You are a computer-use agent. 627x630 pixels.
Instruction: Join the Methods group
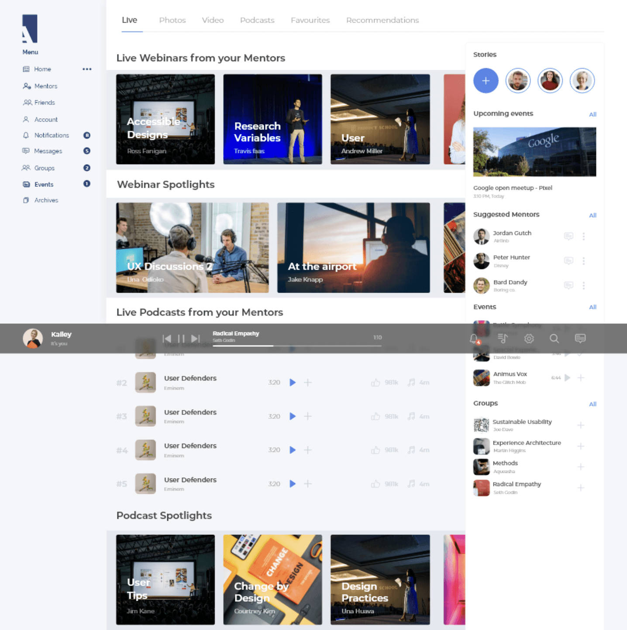point(581,467)
